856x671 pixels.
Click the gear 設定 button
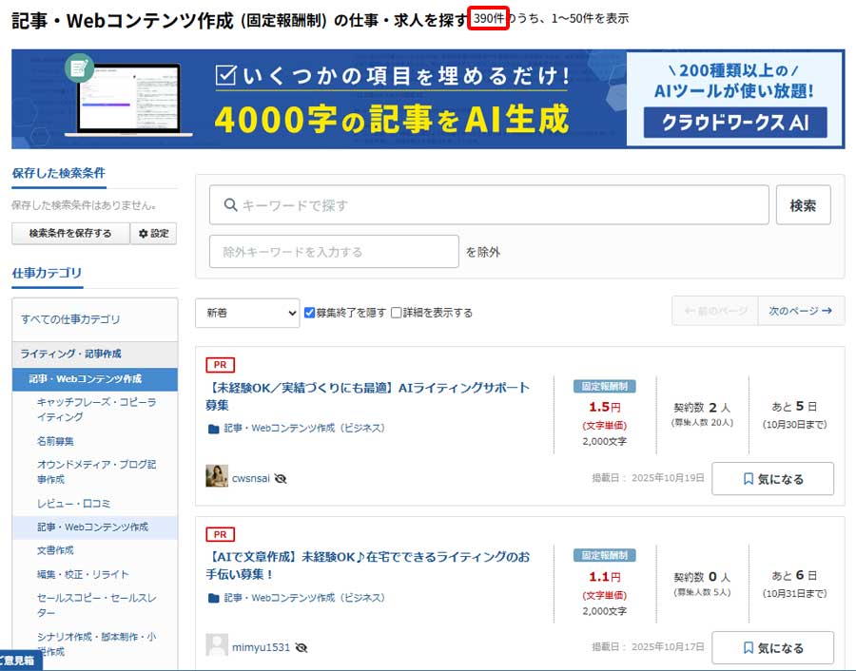(x=153, y=233)
